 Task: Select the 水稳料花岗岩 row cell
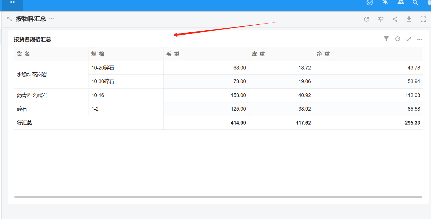pos(32,75)
